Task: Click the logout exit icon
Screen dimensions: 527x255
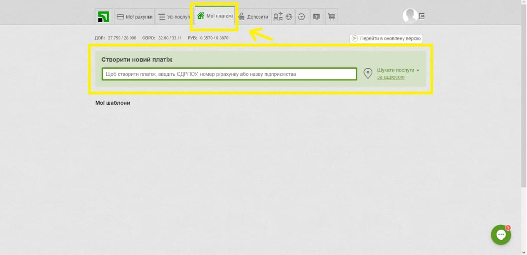Action: [x=422, y=16]
